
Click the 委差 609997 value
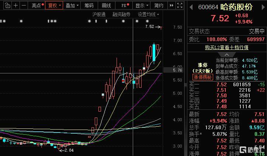[x=256, y=40]
